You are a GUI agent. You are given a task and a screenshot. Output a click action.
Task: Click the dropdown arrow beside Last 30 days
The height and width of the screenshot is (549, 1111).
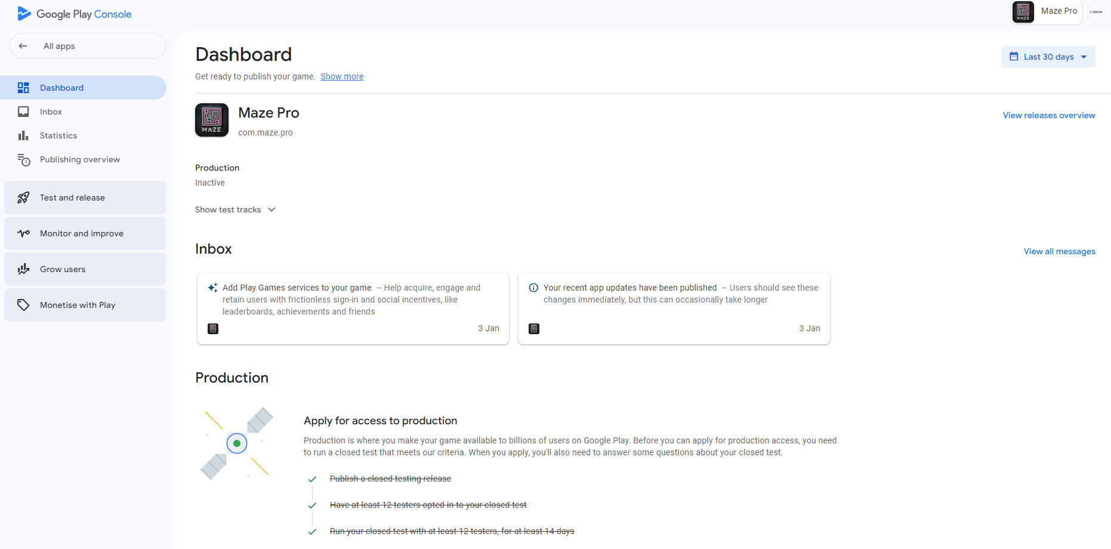coord(1084,57)
